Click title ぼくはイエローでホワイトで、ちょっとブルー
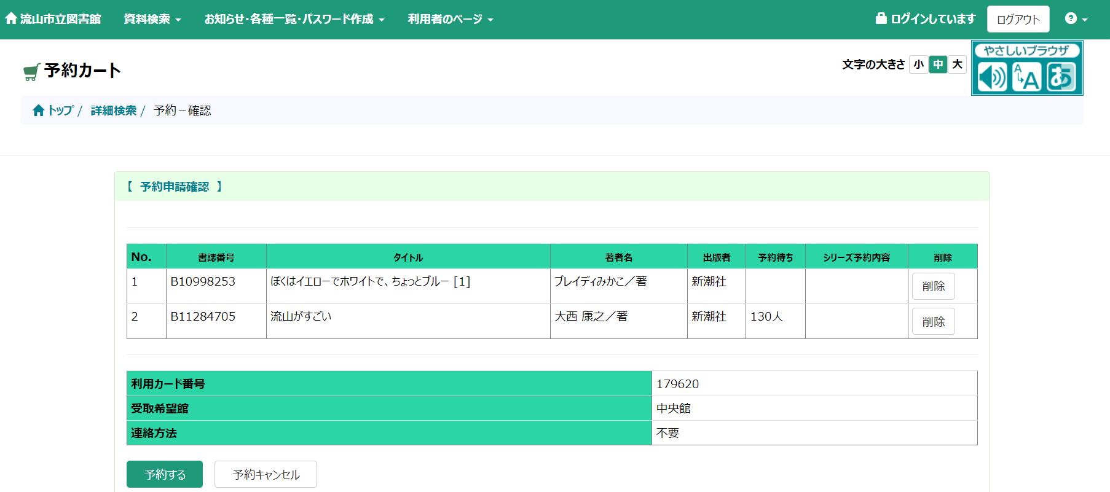This screenshot has height=492, width=1110. [370, 281]
